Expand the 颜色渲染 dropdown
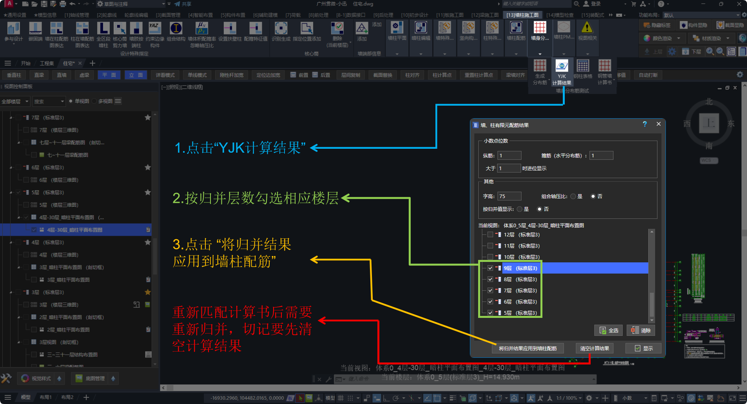The height and width of the screenshot is (404, 747). point(678,38)
